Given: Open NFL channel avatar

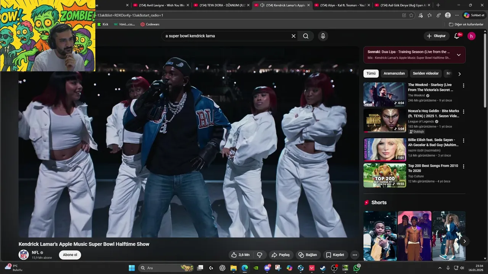Looking at the screenshot, I should coord(24,255).
